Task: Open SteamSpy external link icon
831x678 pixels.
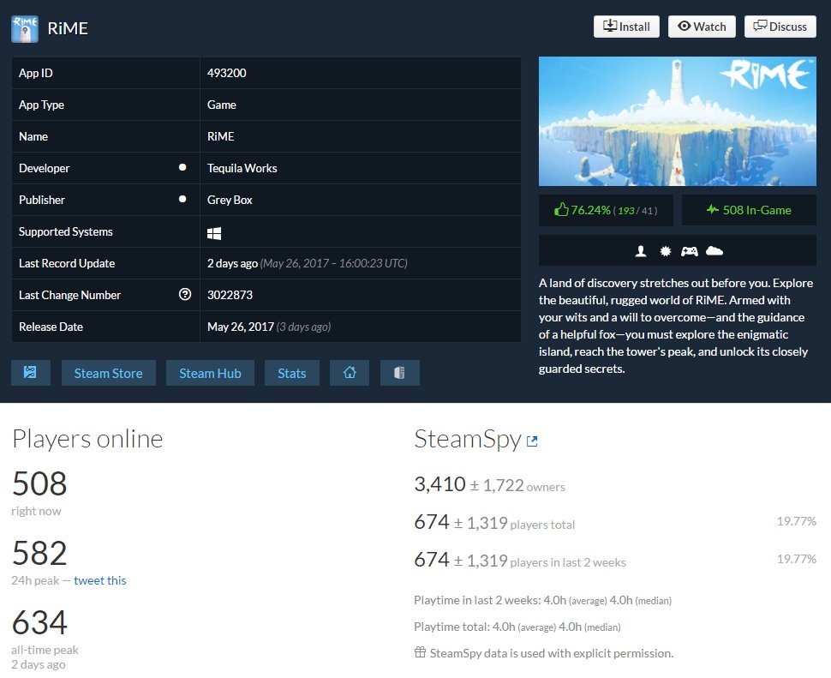Action: [x=532, y=441]
